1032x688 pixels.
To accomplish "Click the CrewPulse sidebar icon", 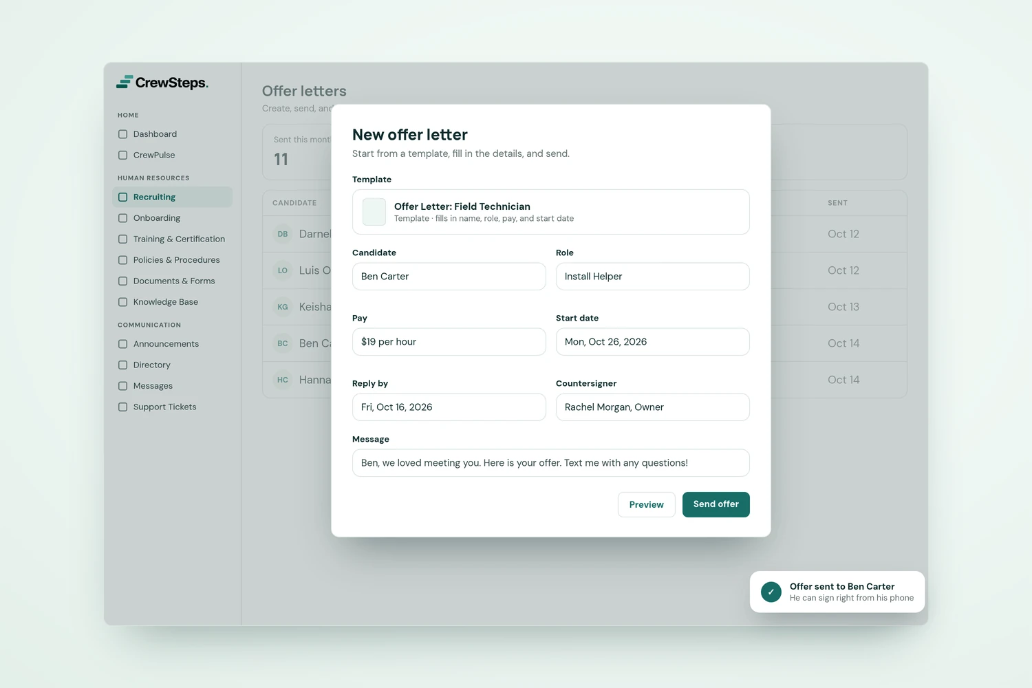I will coord(122,155).
